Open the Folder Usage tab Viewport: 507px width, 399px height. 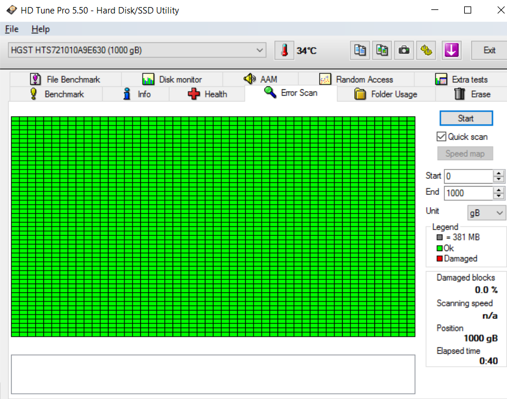coord(386,94)
